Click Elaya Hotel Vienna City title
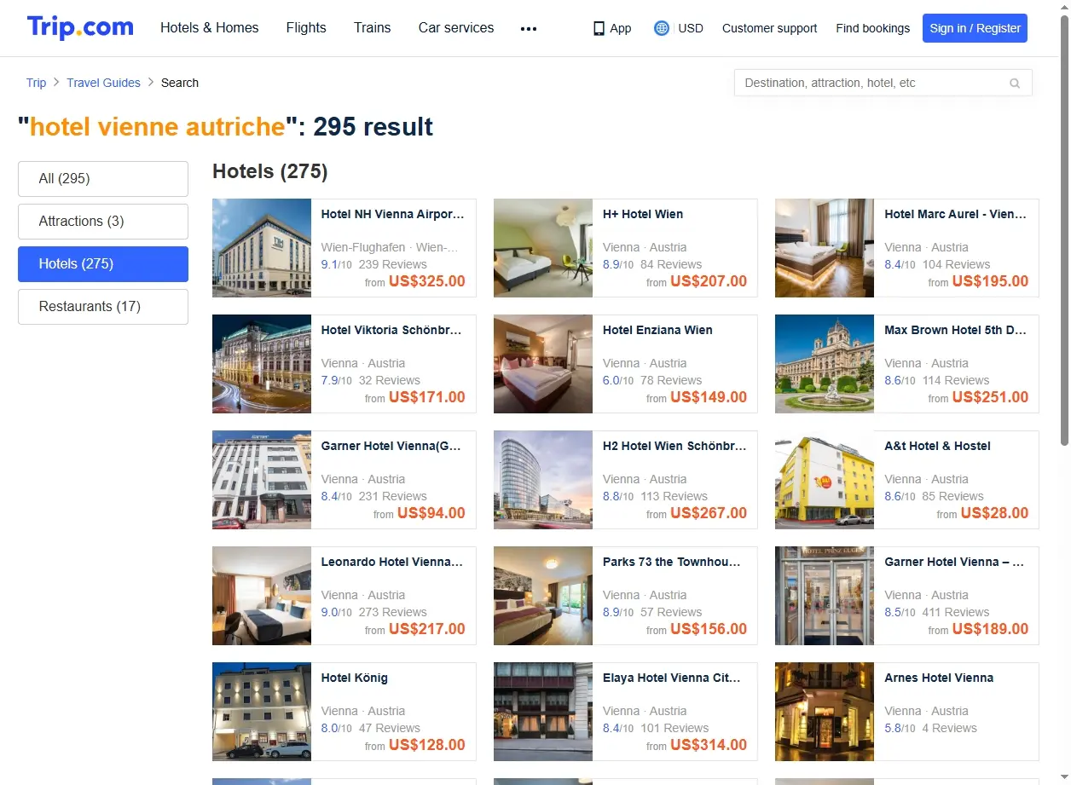Viewport: 1071px width, 785px height. (x=672, y=678)
